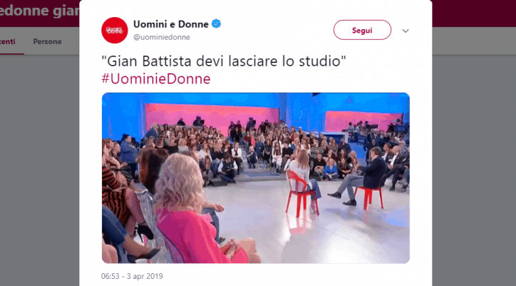This screenshot has width=516, height=286.
Task: Click the blue verified badge beside the name
Action: click(x=216, y=24)
